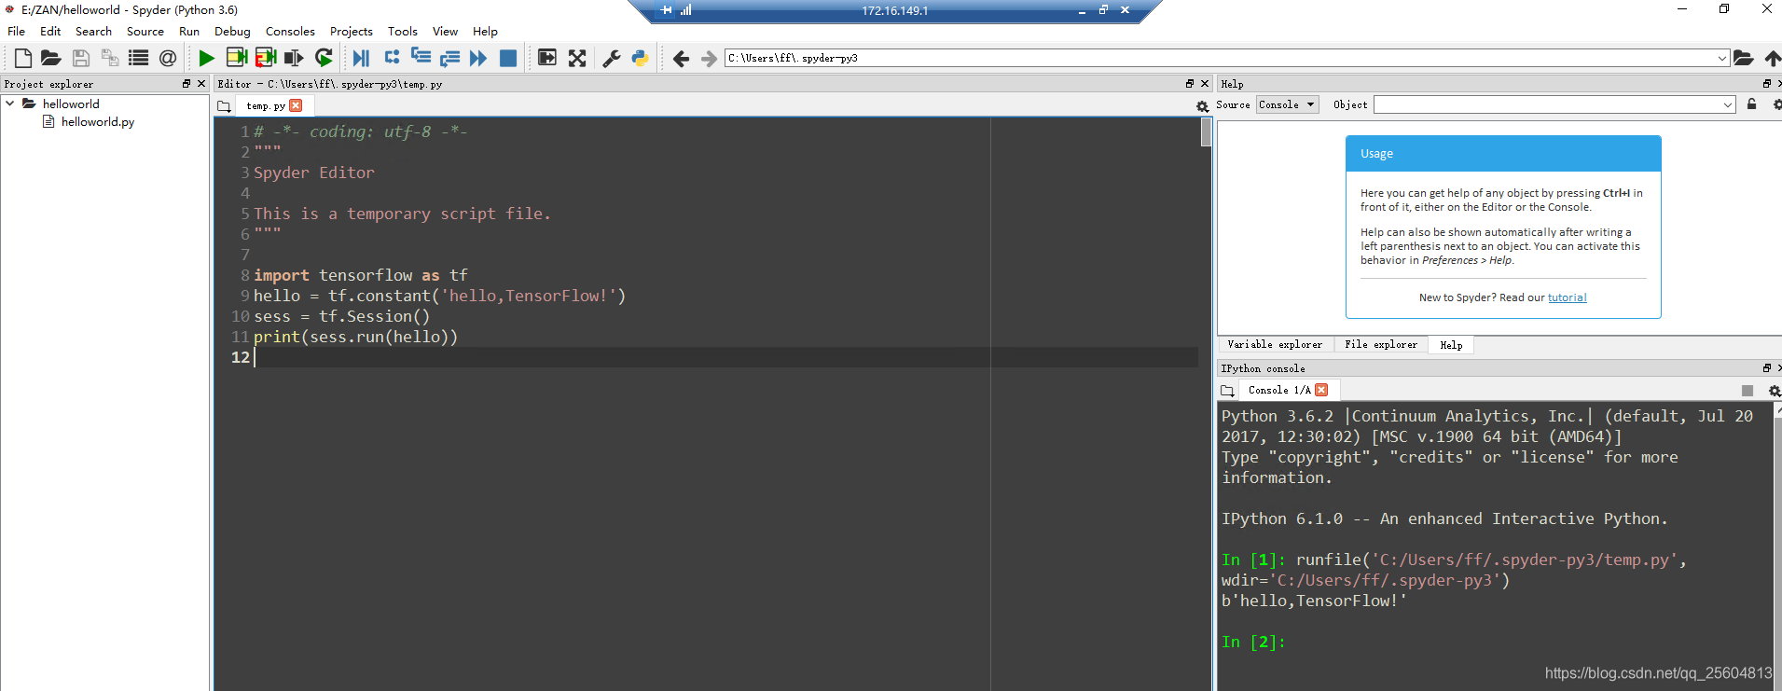
Task: Open the Search menu
Action: [93, 31]
